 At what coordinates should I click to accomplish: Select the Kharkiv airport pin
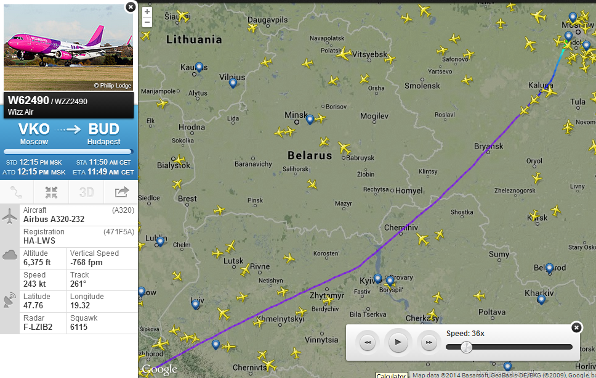click(x=541, y=300)
